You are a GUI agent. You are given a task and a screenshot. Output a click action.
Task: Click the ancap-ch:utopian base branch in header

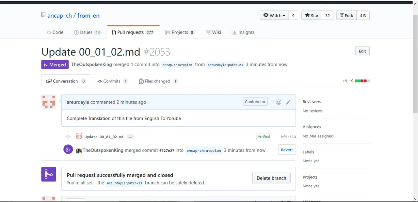pos(177,65)
